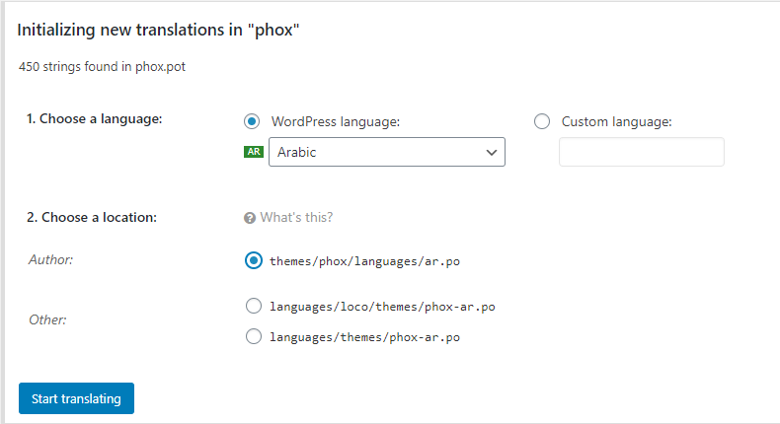Screen dimensions: 780x424
Task: Open the Arabic language dropdown
Action: click(387, 152)
